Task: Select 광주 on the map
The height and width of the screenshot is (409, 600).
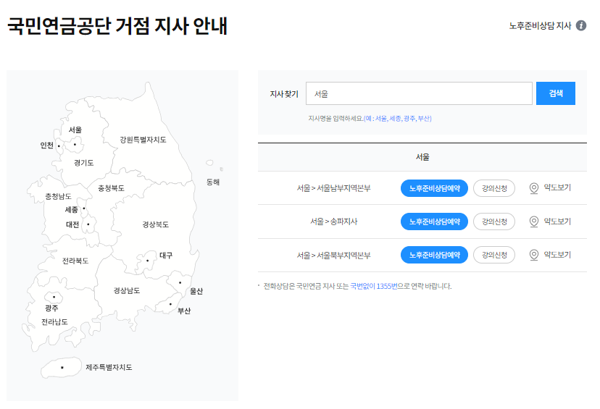Action: point(51,308)
